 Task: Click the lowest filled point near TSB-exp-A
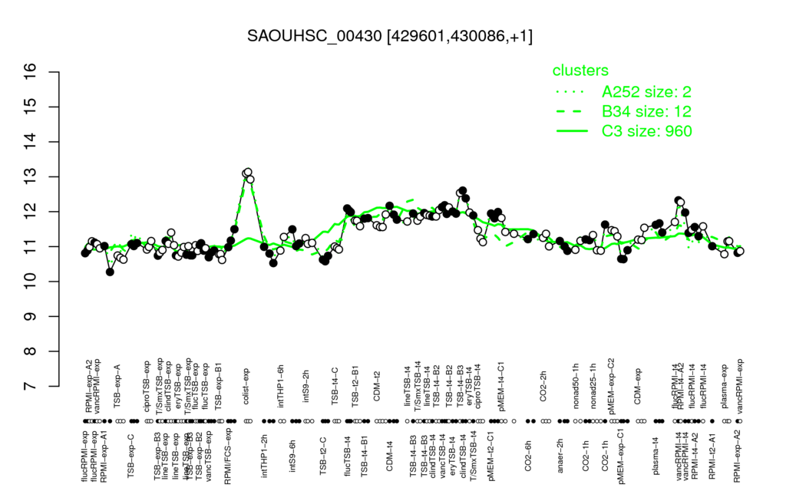tap(111, 272)
